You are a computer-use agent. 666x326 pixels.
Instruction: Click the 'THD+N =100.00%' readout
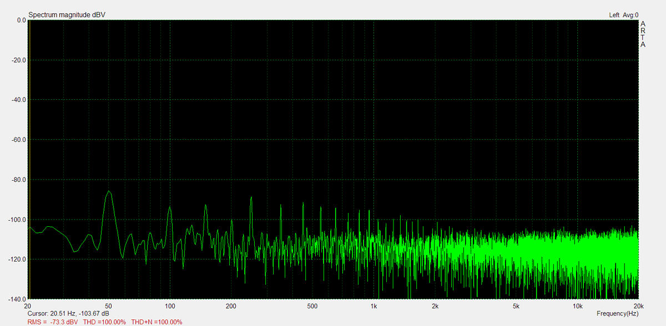pyautogui.click(x=157, y=322)
